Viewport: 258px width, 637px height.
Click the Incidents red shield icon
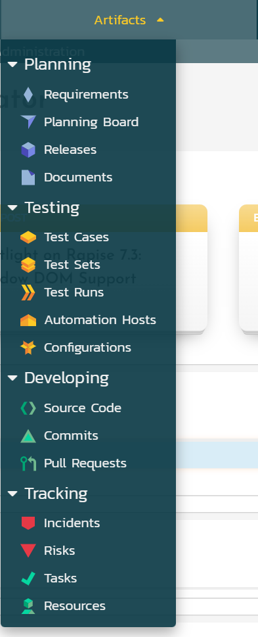coord(28,523)
